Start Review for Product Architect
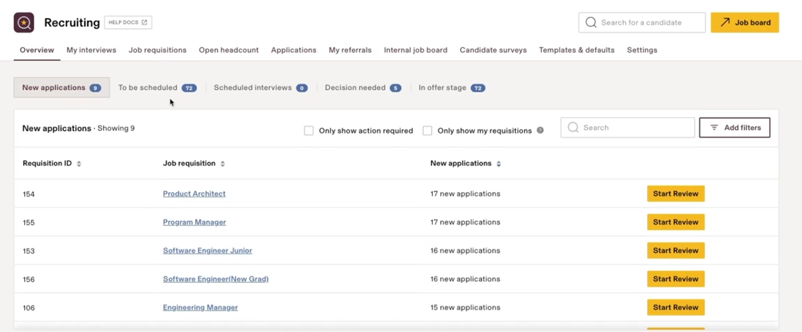This screenshot has height=332, width=802. tap(675, 194)
